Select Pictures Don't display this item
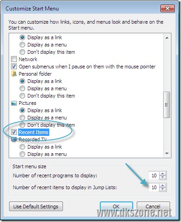 [22, 125]
